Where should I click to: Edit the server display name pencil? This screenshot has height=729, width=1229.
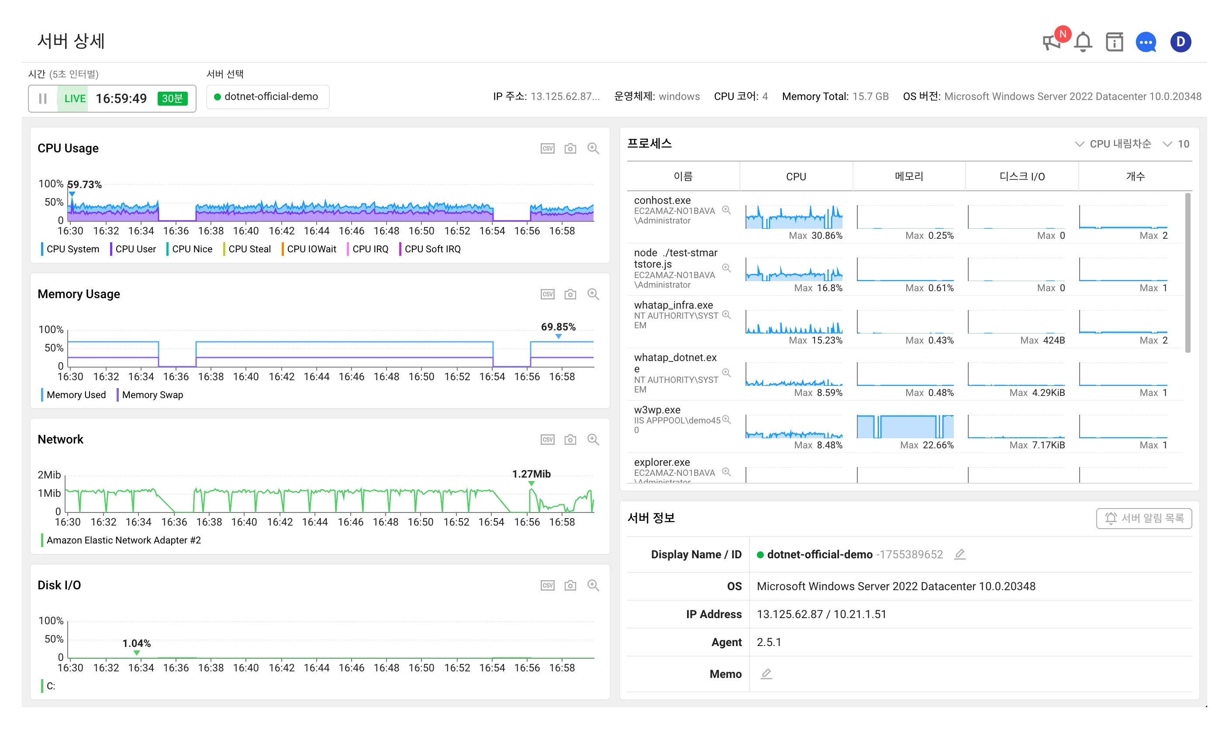(x=959, y=555)
